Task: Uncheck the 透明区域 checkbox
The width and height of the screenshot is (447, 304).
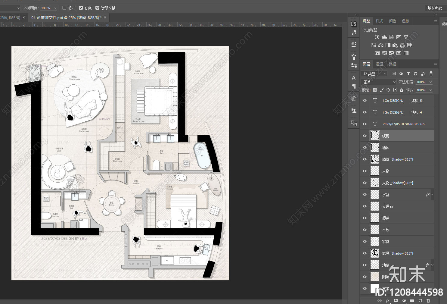Action: click(x=97, y=8)
